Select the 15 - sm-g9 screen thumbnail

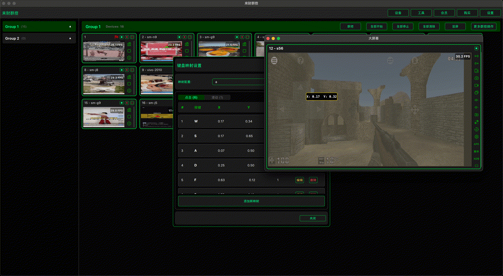click(x=104, y=116)
